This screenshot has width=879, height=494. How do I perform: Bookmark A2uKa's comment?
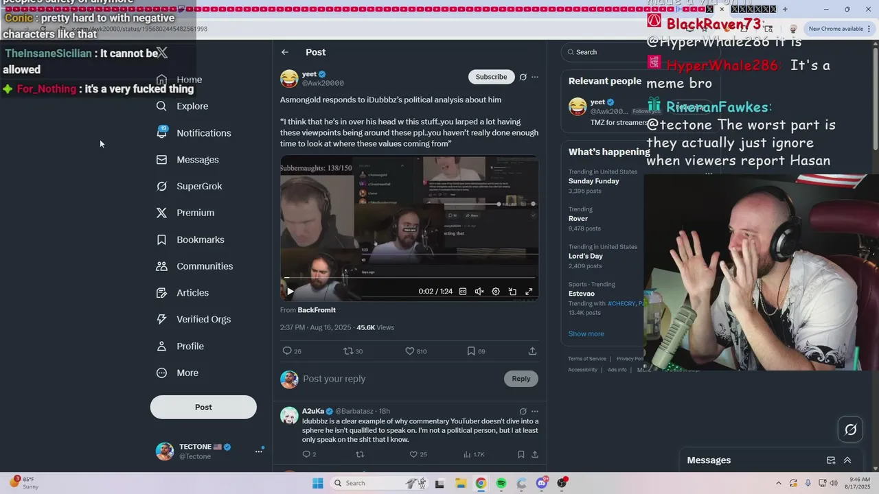point(521,454)
